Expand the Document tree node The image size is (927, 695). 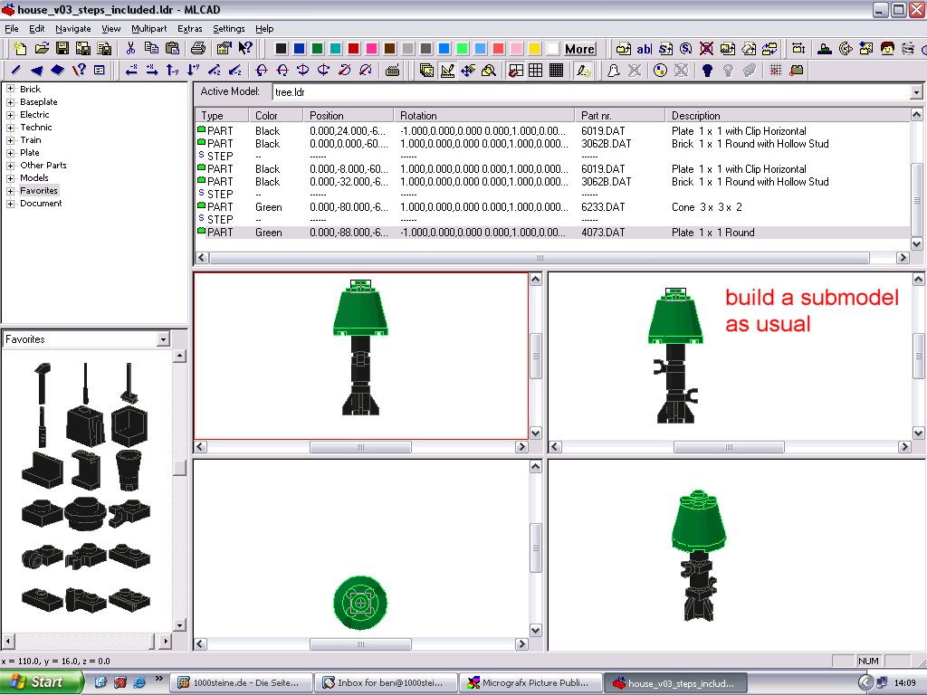(x=10, y=204)
